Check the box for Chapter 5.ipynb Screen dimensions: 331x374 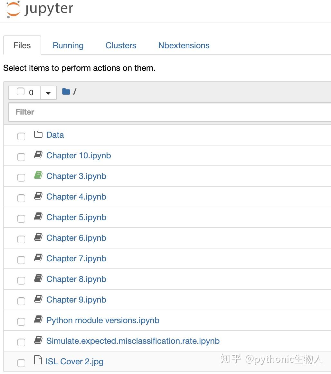tap(21, 219)
